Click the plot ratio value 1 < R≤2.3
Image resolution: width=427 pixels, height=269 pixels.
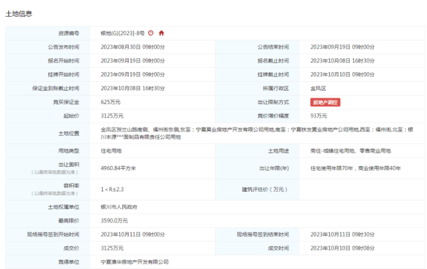(113, 189)
